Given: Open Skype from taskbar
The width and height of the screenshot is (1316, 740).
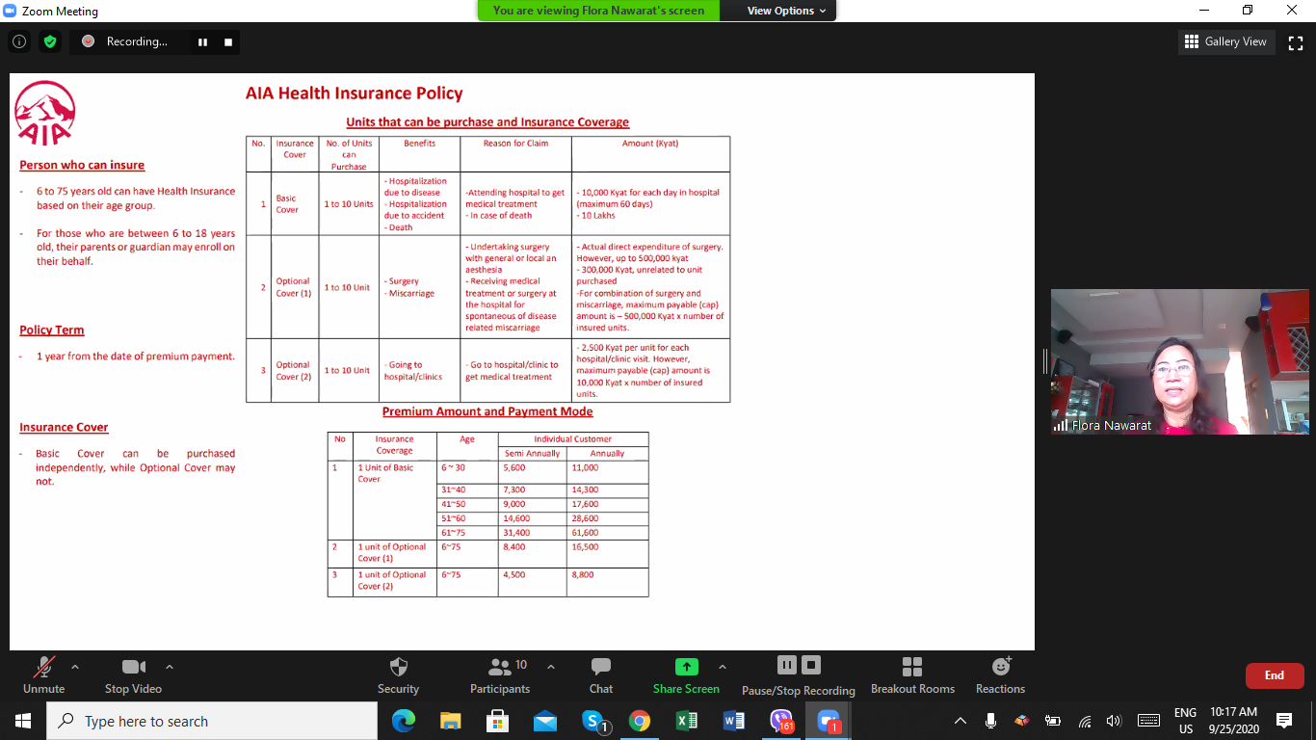Looking at the screenshot, I should pyautogui.click(x=593, y=721).
